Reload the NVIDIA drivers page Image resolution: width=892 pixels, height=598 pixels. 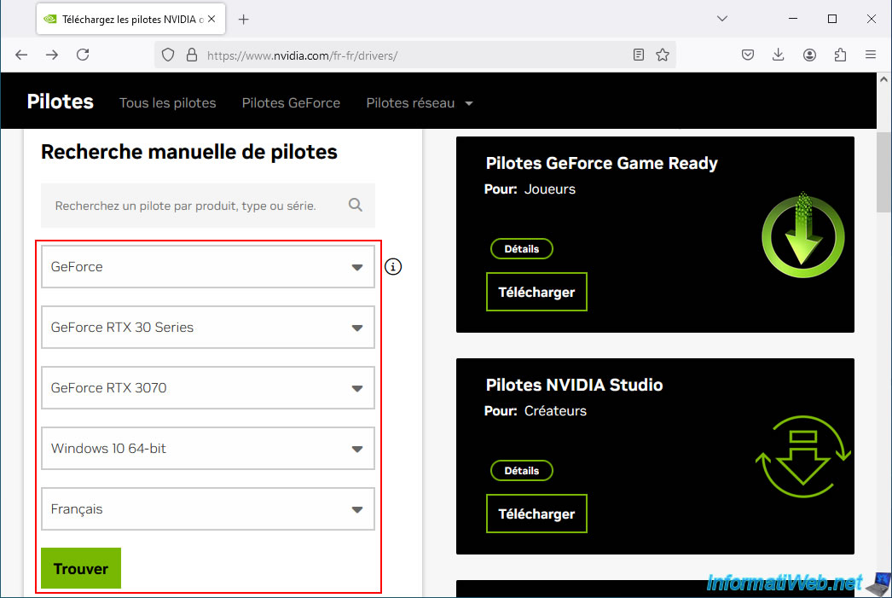[83, 55]
